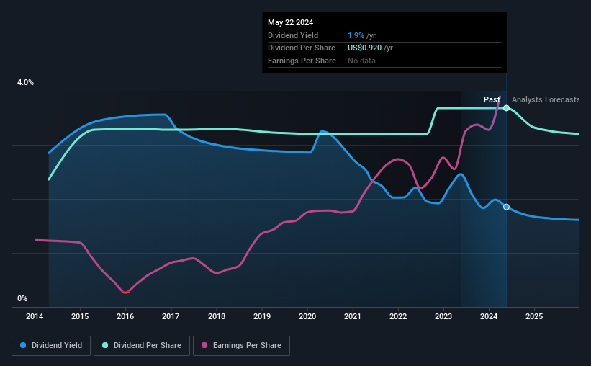
Task: Toggle the Dividend Per Share legend button
Action: click(142, 346)
